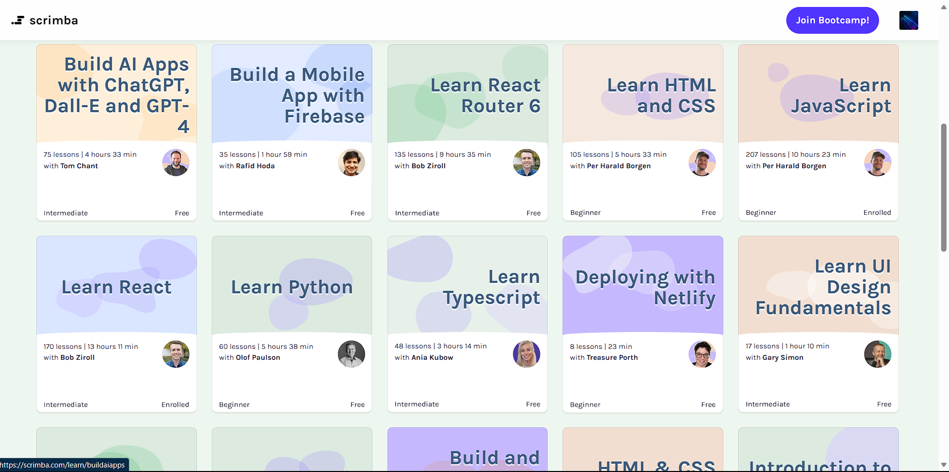Click the page vertical scrollbar thumb
The image size is (949, 472).
944,188
